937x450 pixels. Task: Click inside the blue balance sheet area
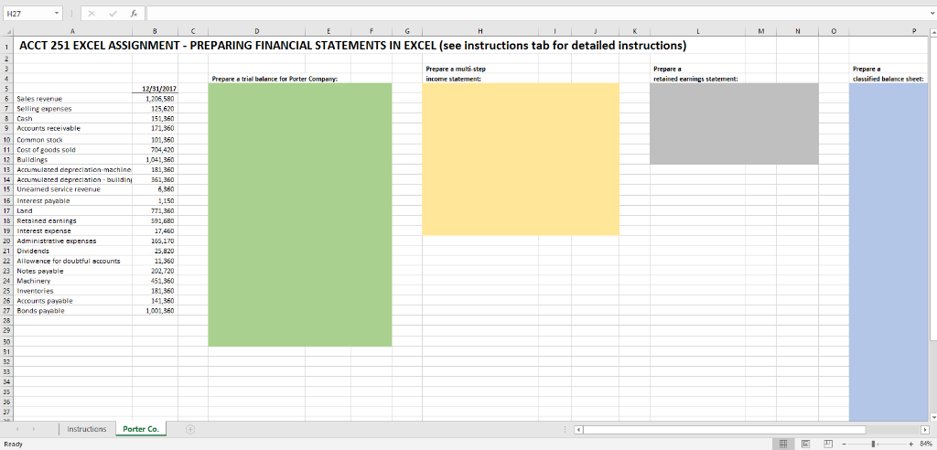click(x=889, y=251)
